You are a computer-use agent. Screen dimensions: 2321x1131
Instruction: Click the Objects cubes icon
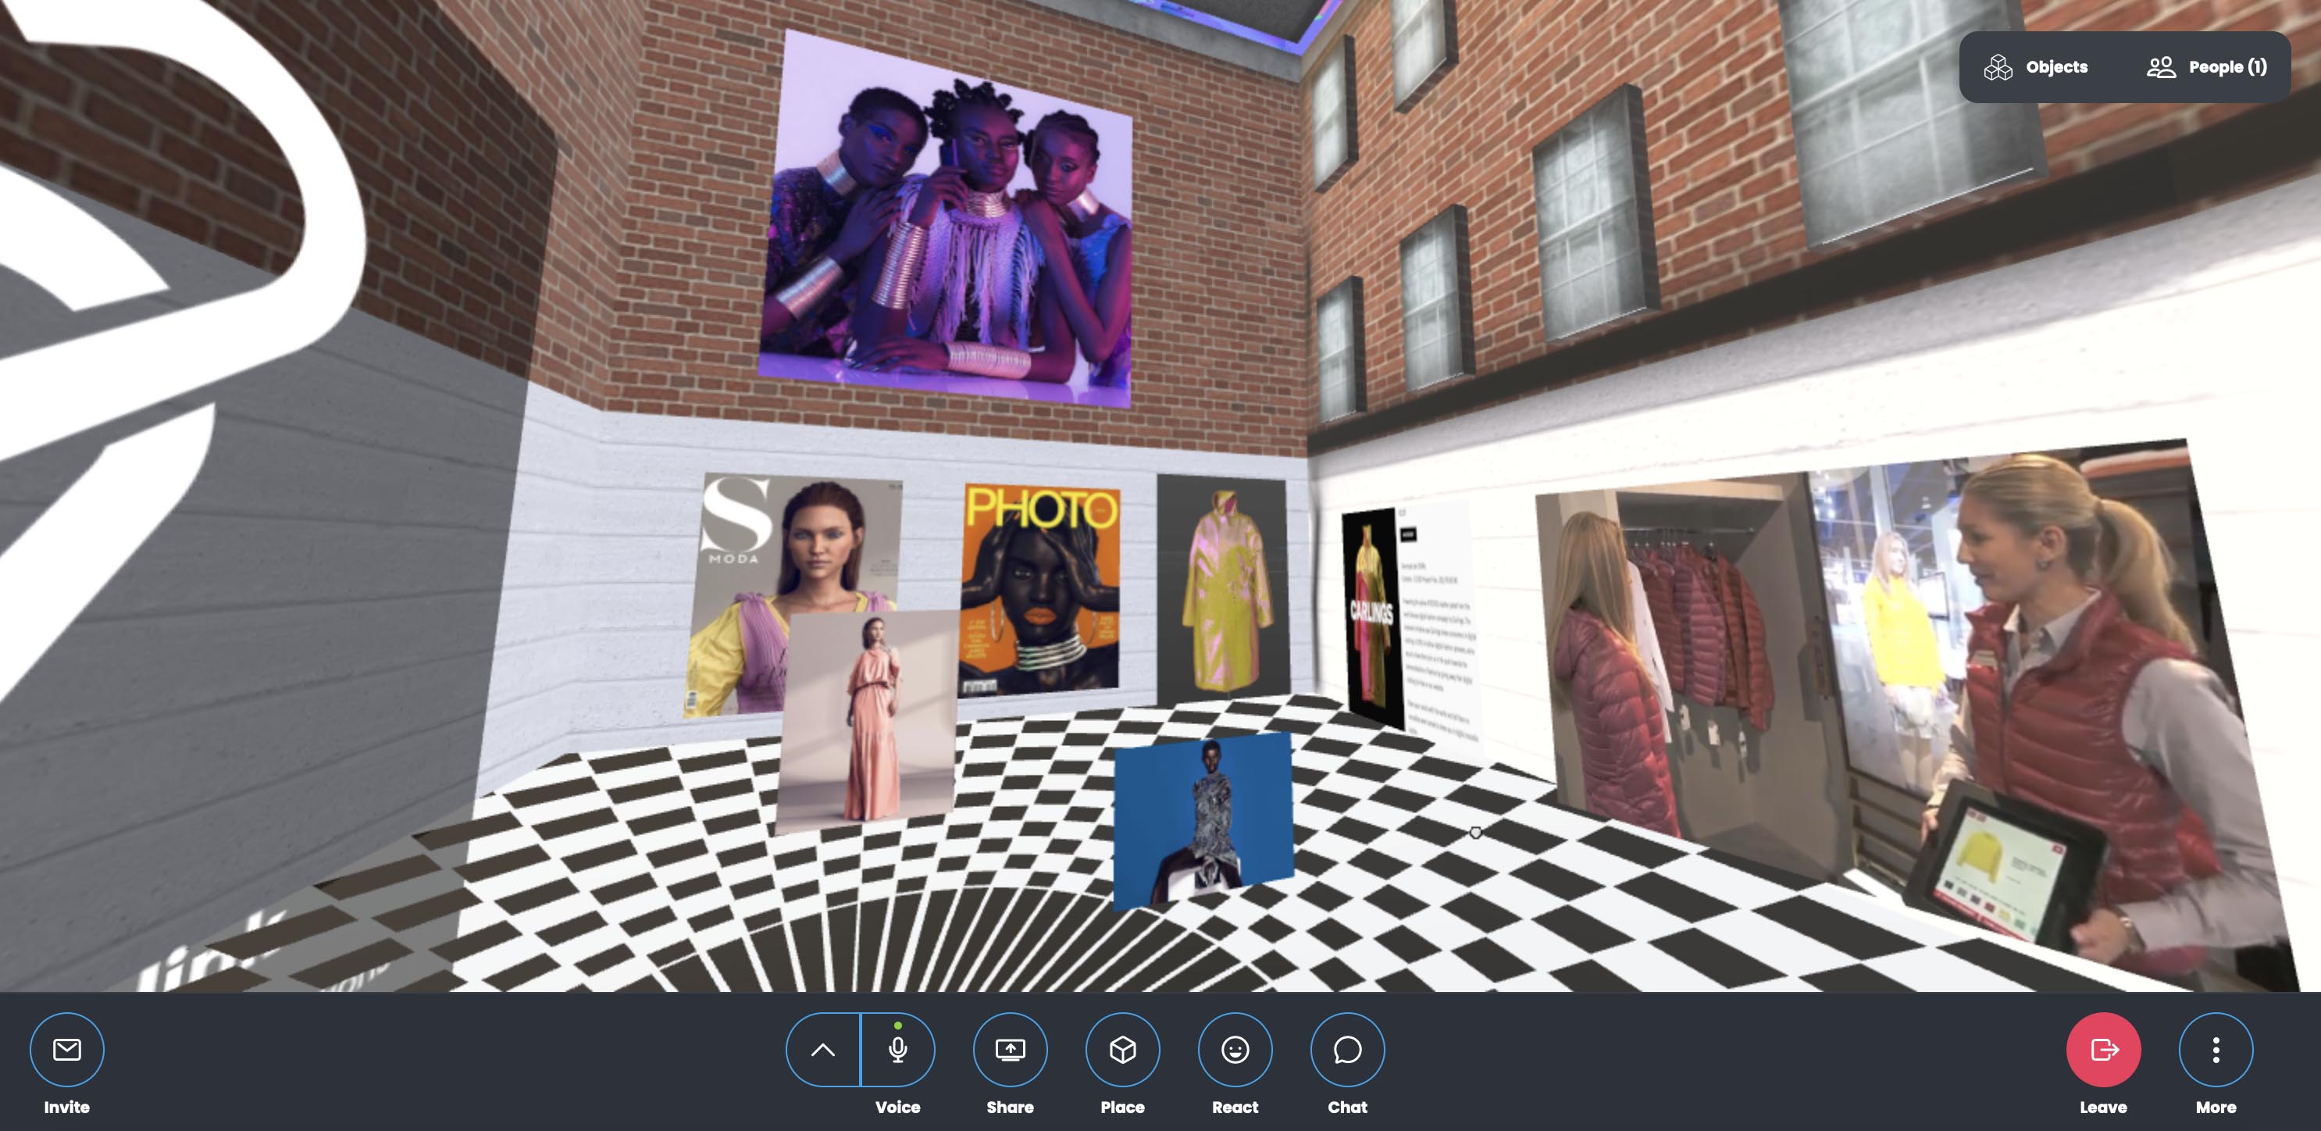[x=1998, y=66]
